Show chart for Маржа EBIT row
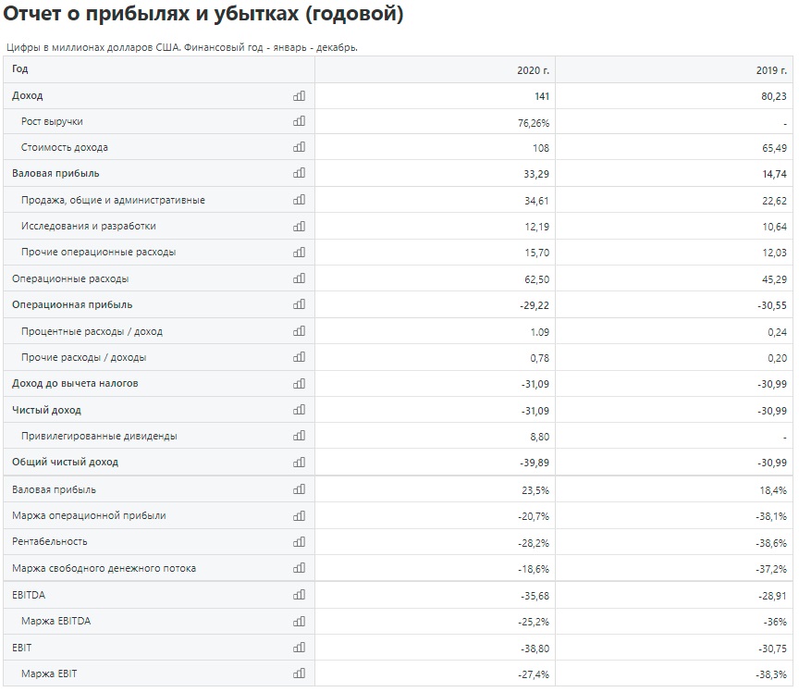Viewport: 799px width, 692px height. coord(299,673)
